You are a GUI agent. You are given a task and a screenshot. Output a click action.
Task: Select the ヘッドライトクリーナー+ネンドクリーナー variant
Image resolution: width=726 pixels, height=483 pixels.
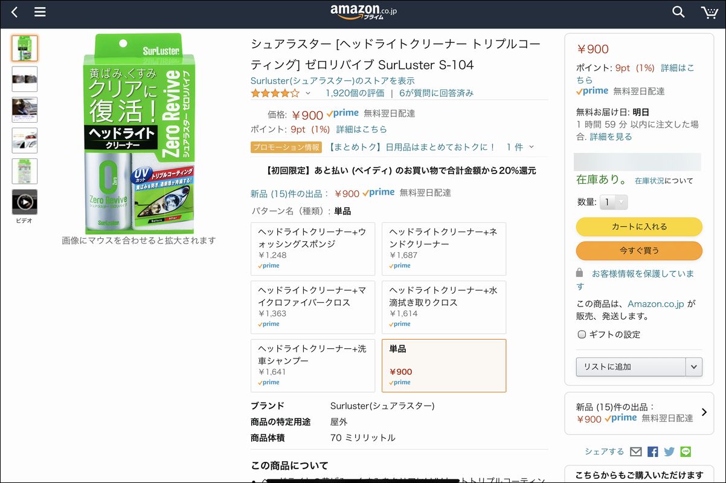444,248
